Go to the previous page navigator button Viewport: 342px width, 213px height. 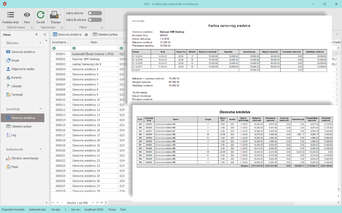pyautogui.click(x=57, y=203)
